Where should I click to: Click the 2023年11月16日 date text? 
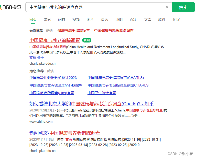pos(42,139)
